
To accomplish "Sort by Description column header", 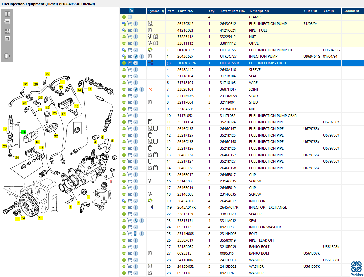I will pos(275,11).
